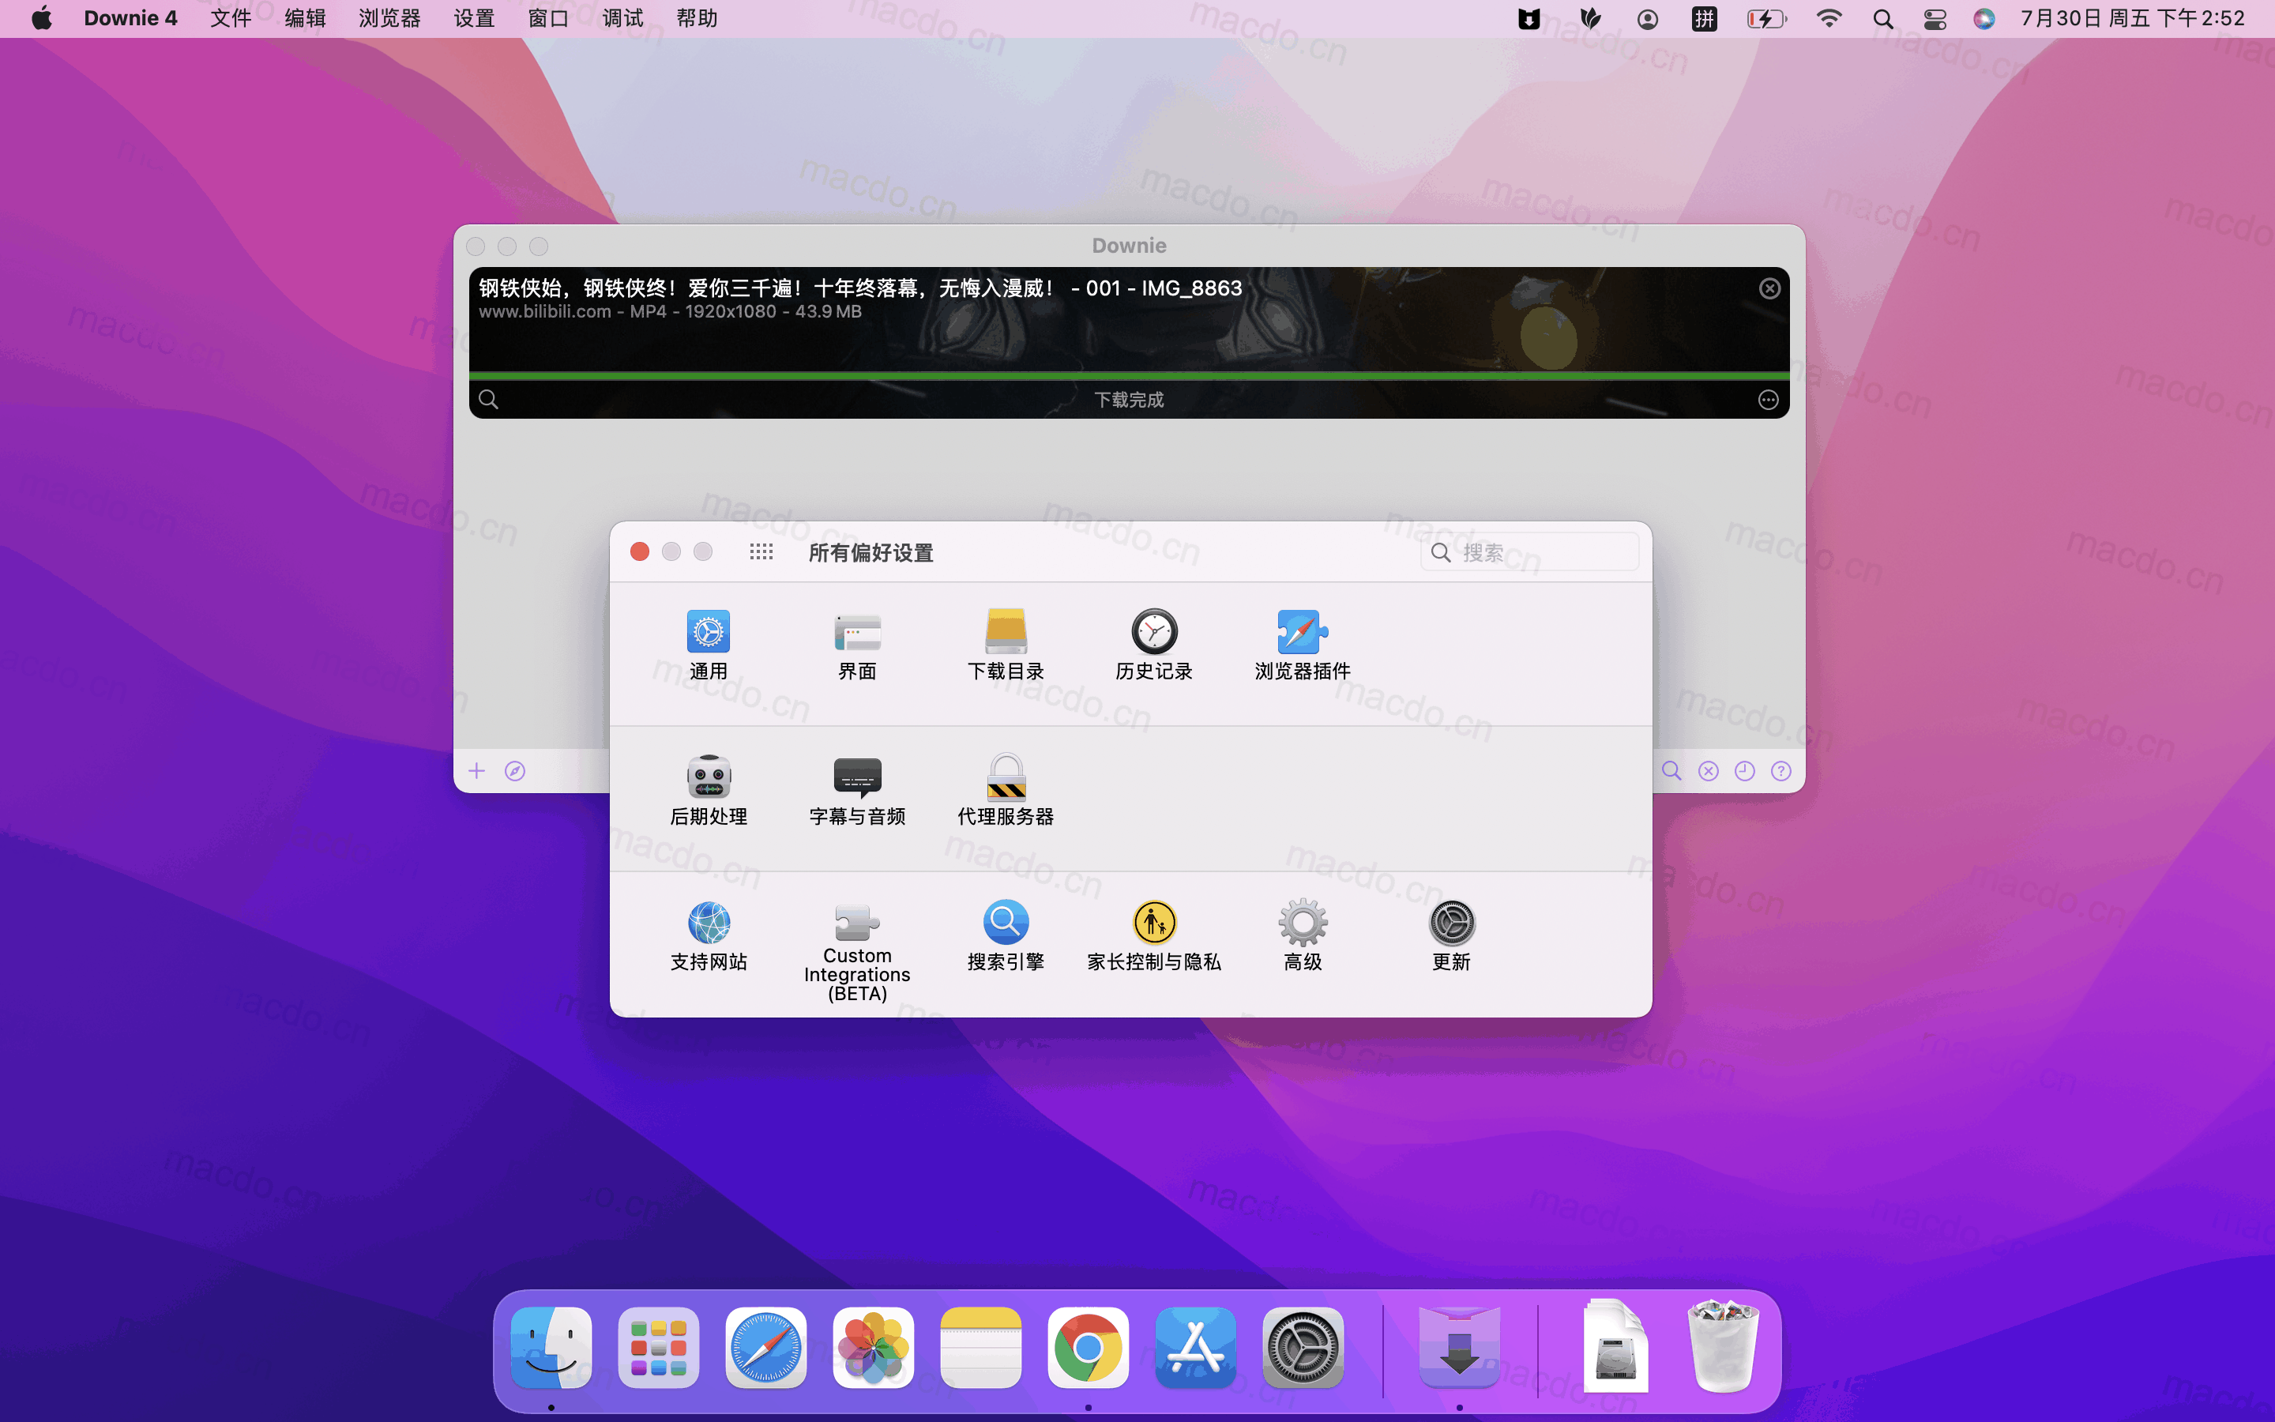Open the 后期处理 postprocessing pane
This screenshot has height=1422, width=2275.
(x=708, y=790)
